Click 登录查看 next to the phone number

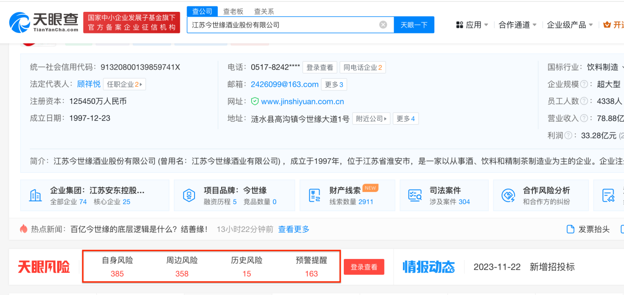pyautogui.click(x=320, y=67)
